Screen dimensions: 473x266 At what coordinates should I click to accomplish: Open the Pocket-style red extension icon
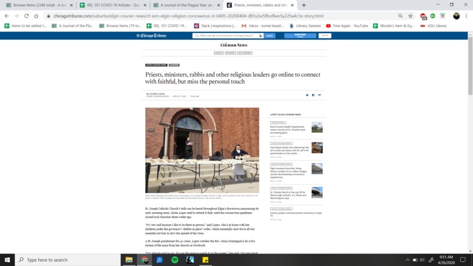(x=442, y=16)
